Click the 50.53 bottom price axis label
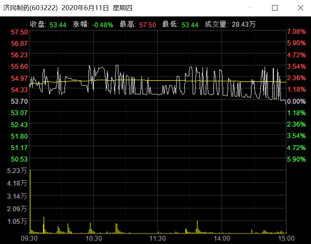 pos(19,159)
